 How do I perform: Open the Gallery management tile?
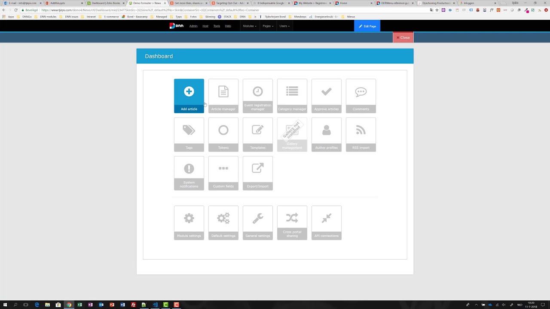(x=292, y=135)
